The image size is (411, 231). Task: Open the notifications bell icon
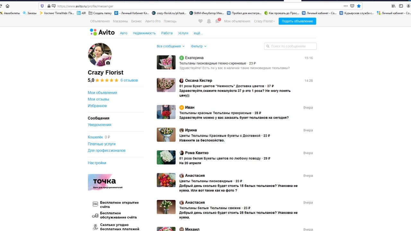(x=209, y=21)
